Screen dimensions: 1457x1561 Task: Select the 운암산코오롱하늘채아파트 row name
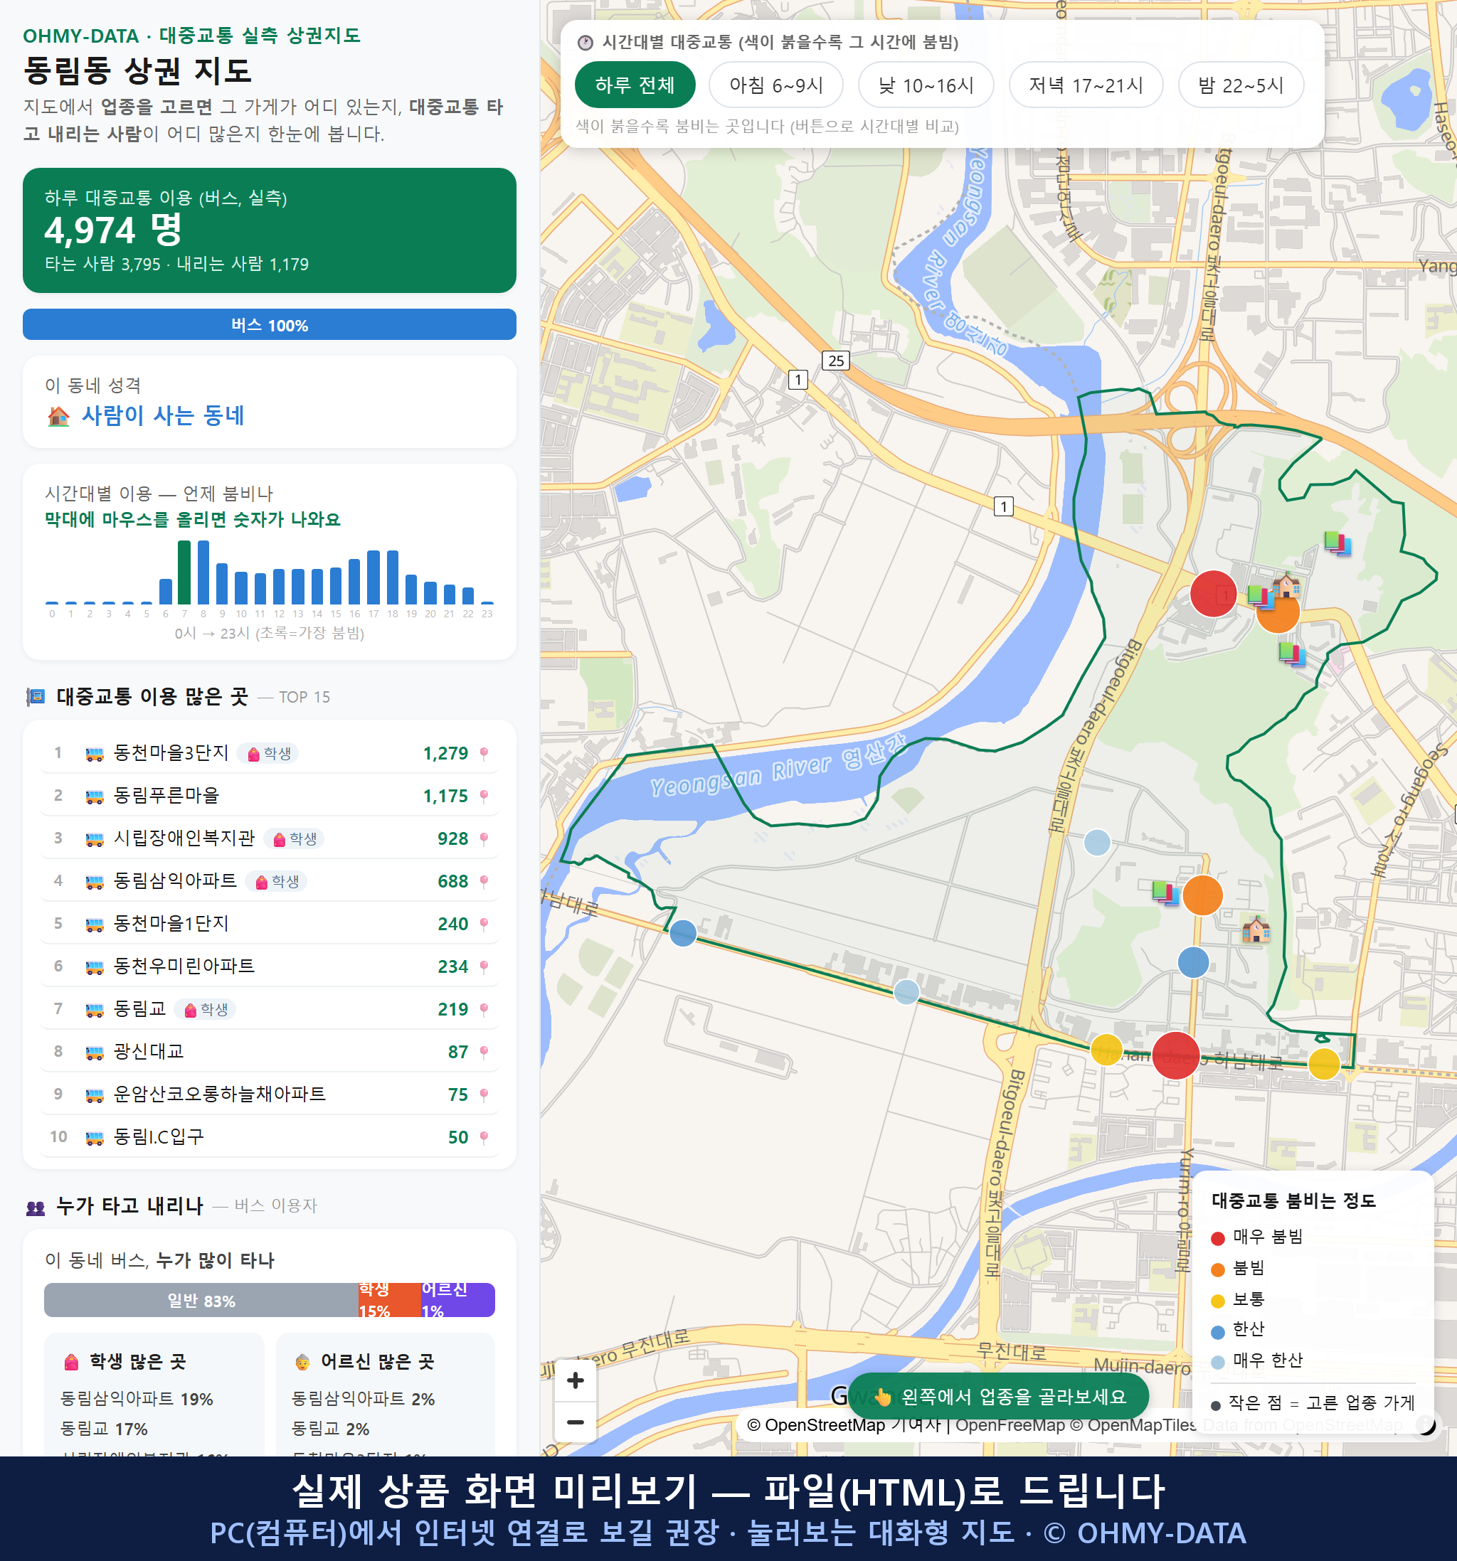pos(219,1094)
